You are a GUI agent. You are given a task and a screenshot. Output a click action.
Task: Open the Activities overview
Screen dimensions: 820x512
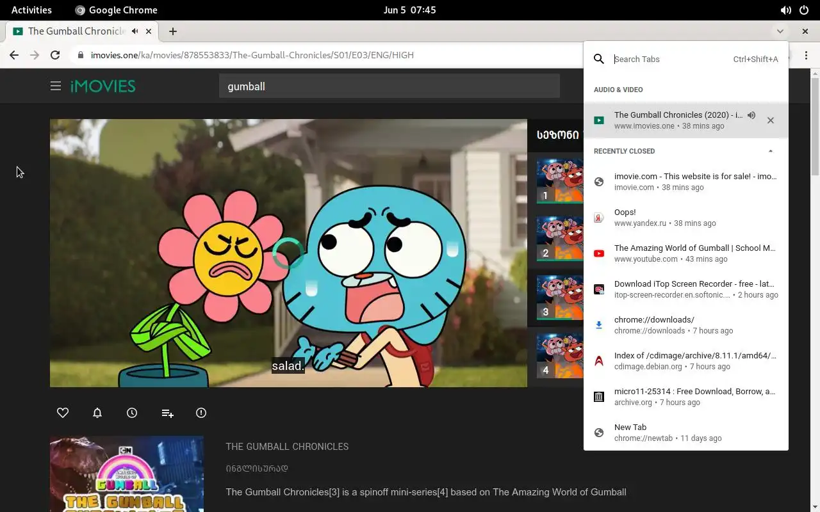click(31, 10)
